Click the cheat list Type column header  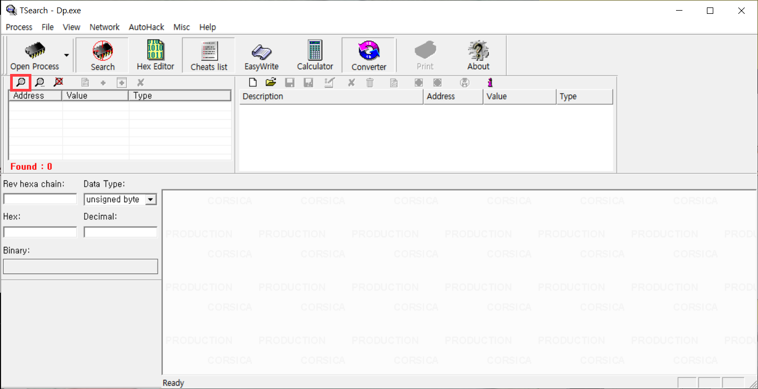[585, 96]
